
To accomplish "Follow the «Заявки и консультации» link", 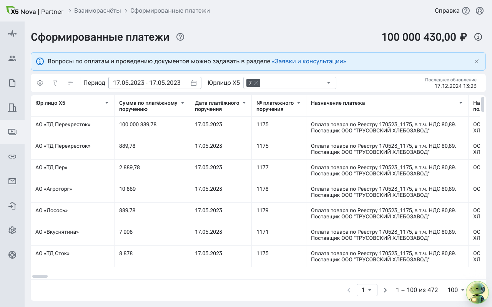I will click(x=309, y=61).
